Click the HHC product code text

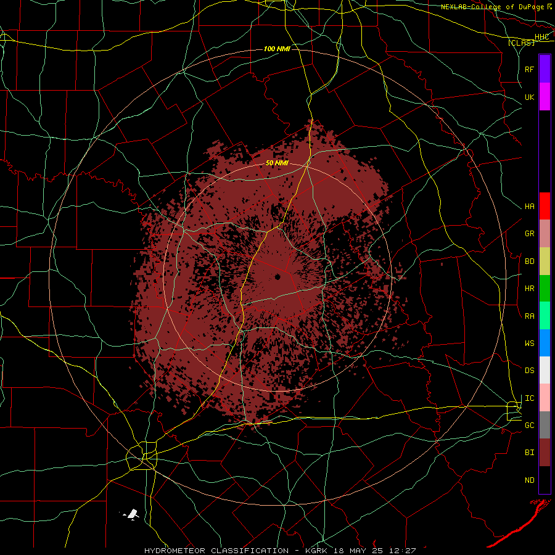542,37
